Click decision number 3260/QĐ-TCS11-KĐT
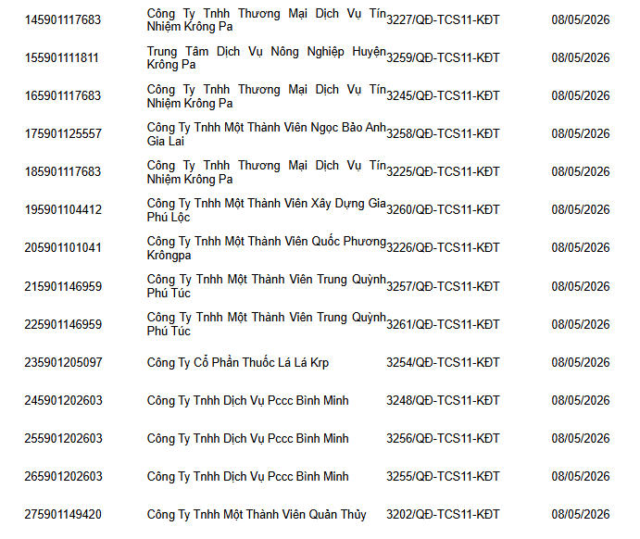Image resolution: width=640 pixels, height=539 pixels. pos(443,209)
